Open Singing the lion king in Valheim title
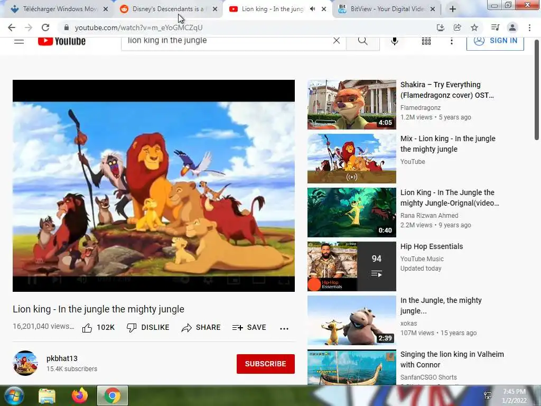 tap(452, 359)
